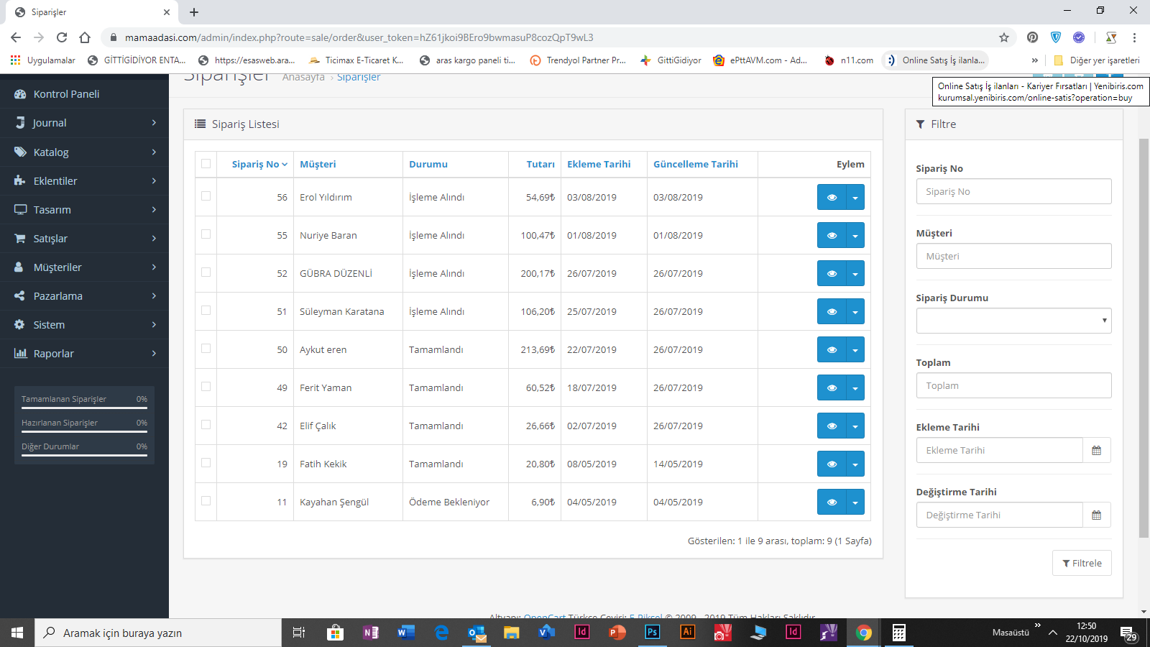Expand the Katalog sidebar menu
This screenshot has width=1150, height=647.
pos(84,152)
